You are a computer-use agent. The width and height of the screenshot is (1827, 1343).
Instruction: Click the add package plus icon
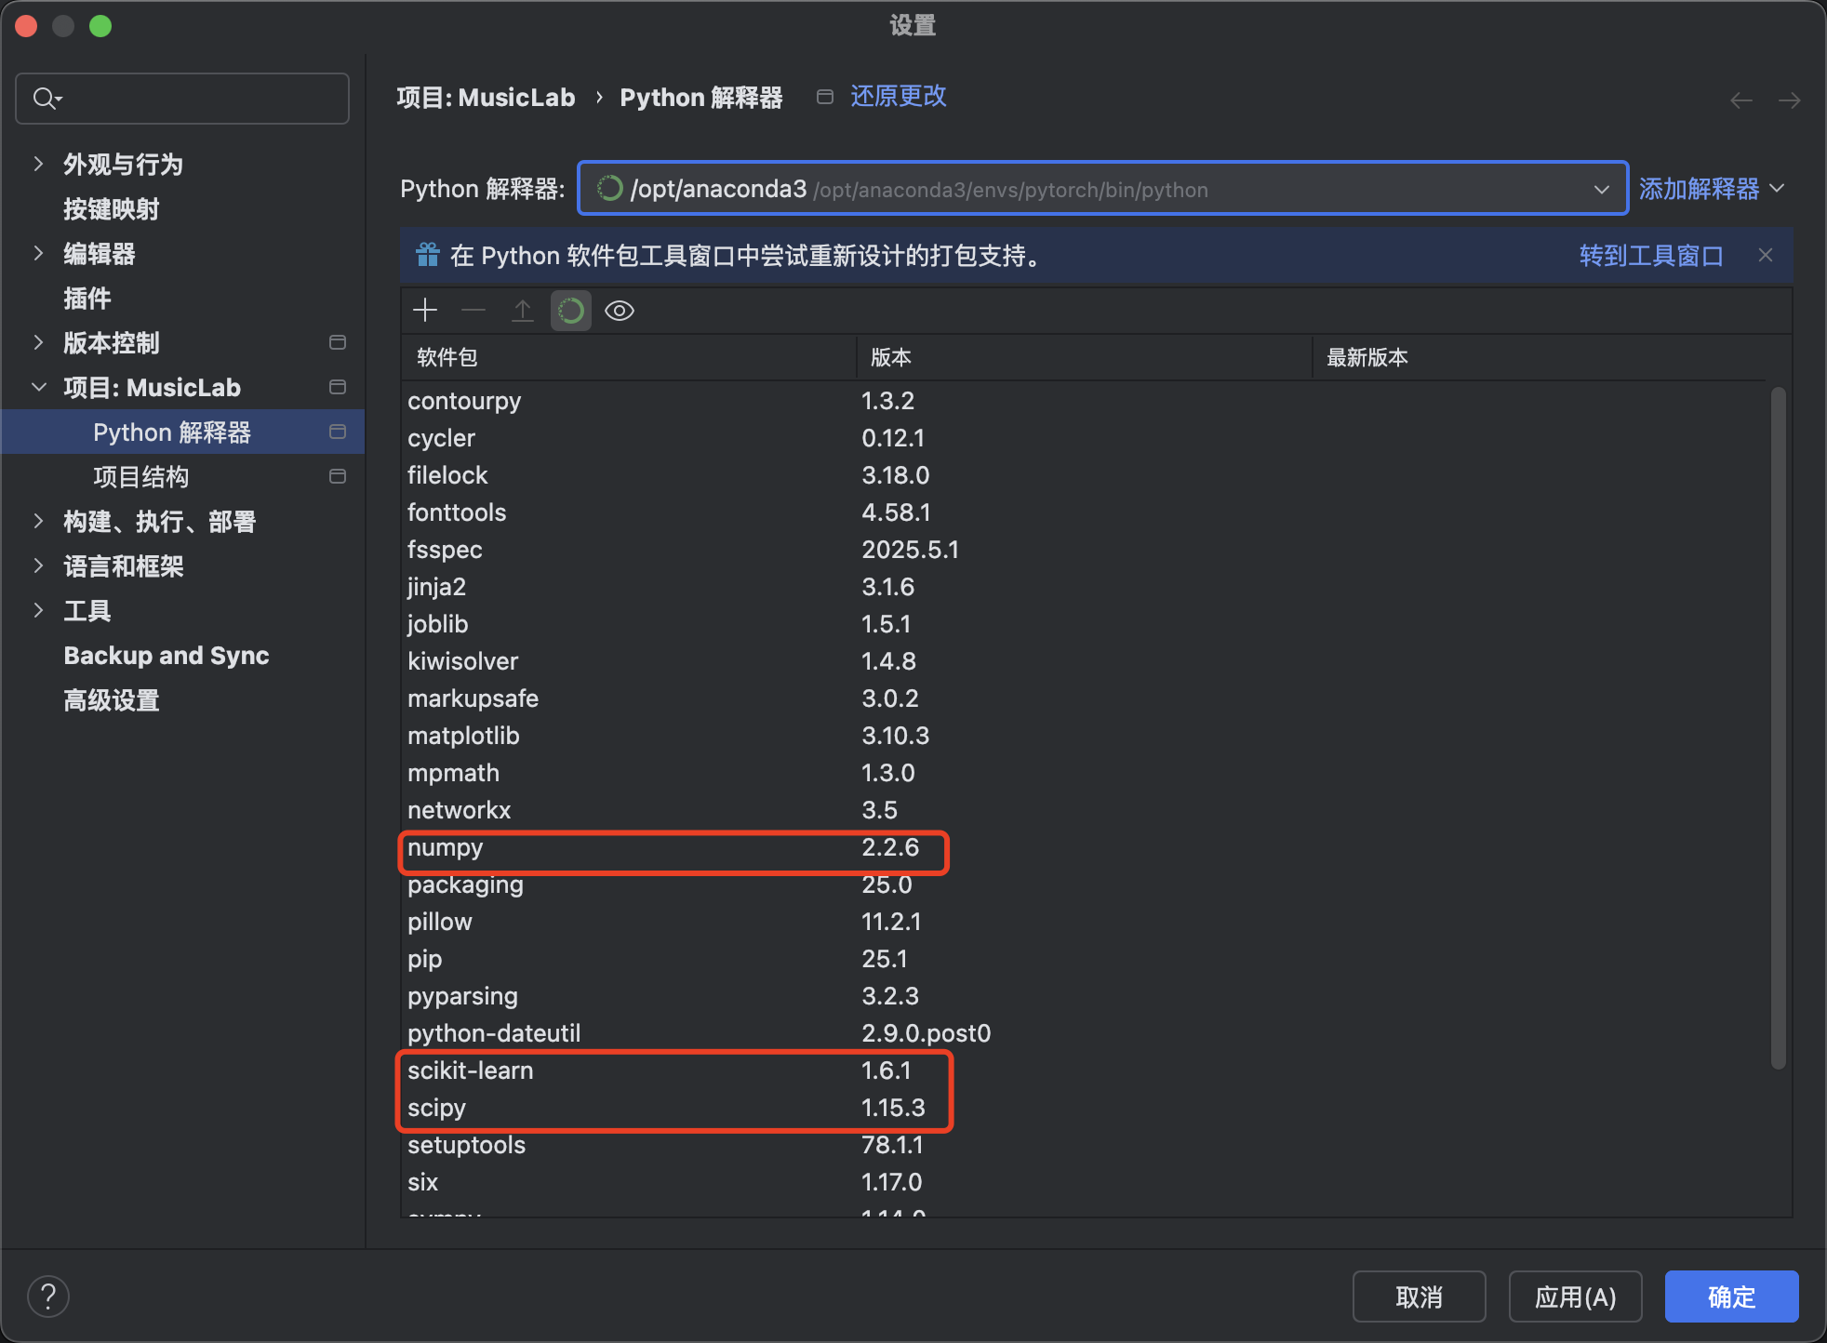tap(425, 311)
